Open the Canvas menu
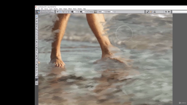The width and height of the screenshot is (187, 105). coord(46,9)
